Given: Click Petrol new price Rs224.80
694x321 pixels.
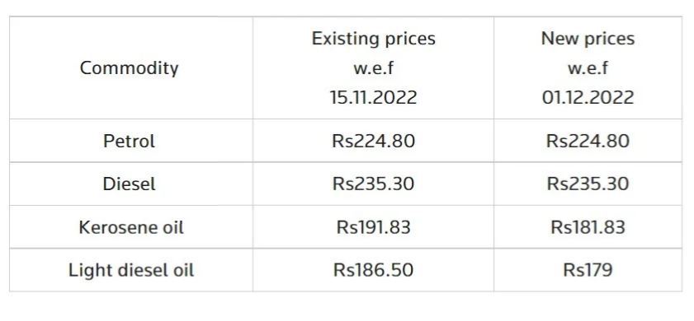Looking at the screenshot, I should 588,142.
